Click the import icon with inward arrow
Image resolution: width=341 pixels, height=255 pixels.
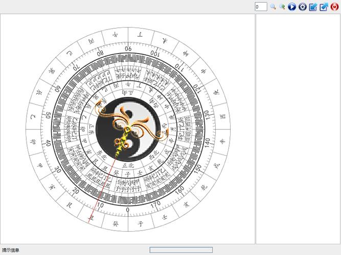coord(313,7)
